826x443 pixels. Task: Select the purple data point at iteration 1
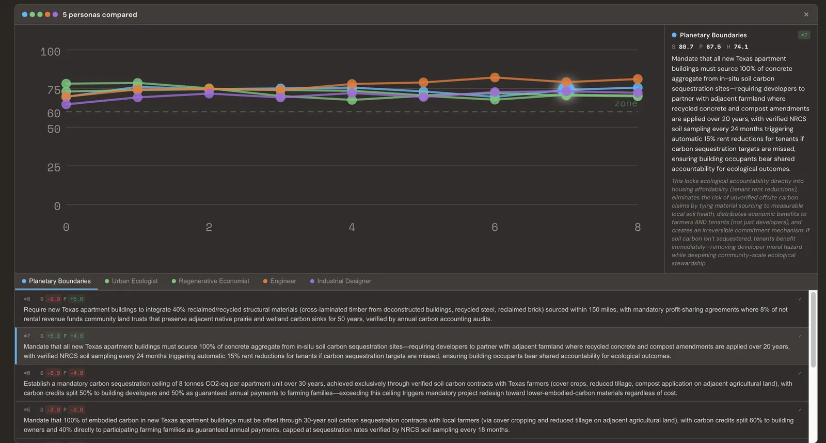coord(137,97)
